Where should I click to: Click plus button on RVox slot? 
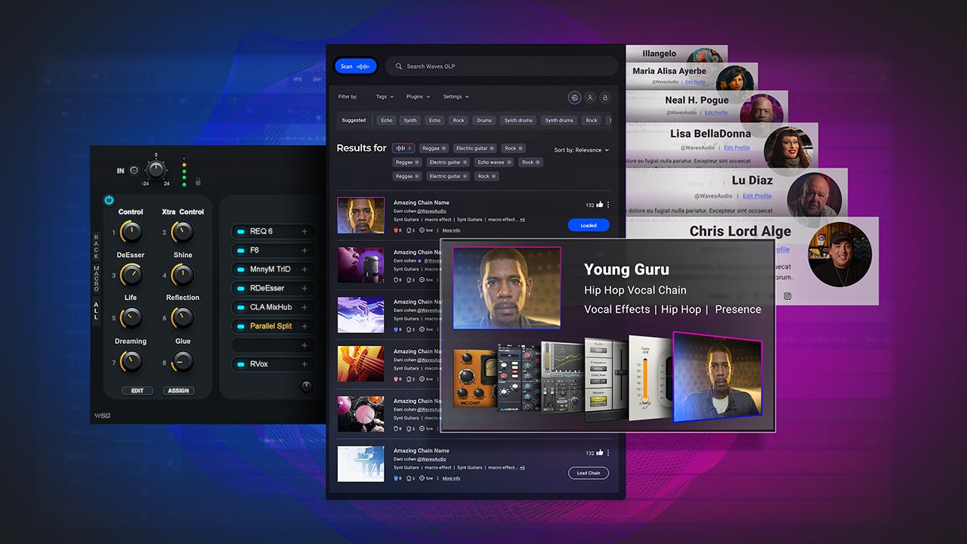tap(304, 364)
